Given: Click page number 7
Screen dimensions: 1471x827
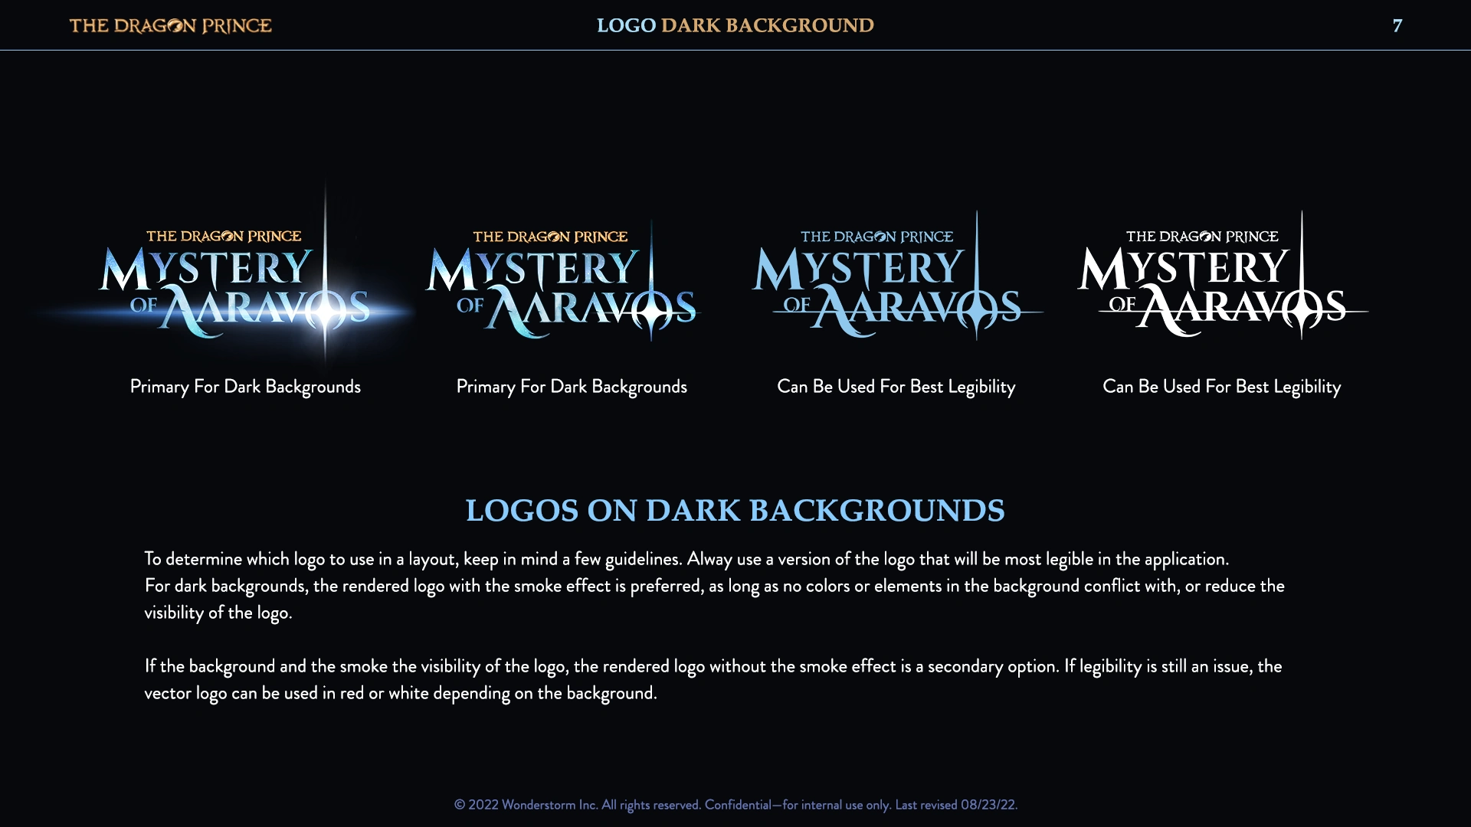Looking at the screenshot, I should point(1397,26).
